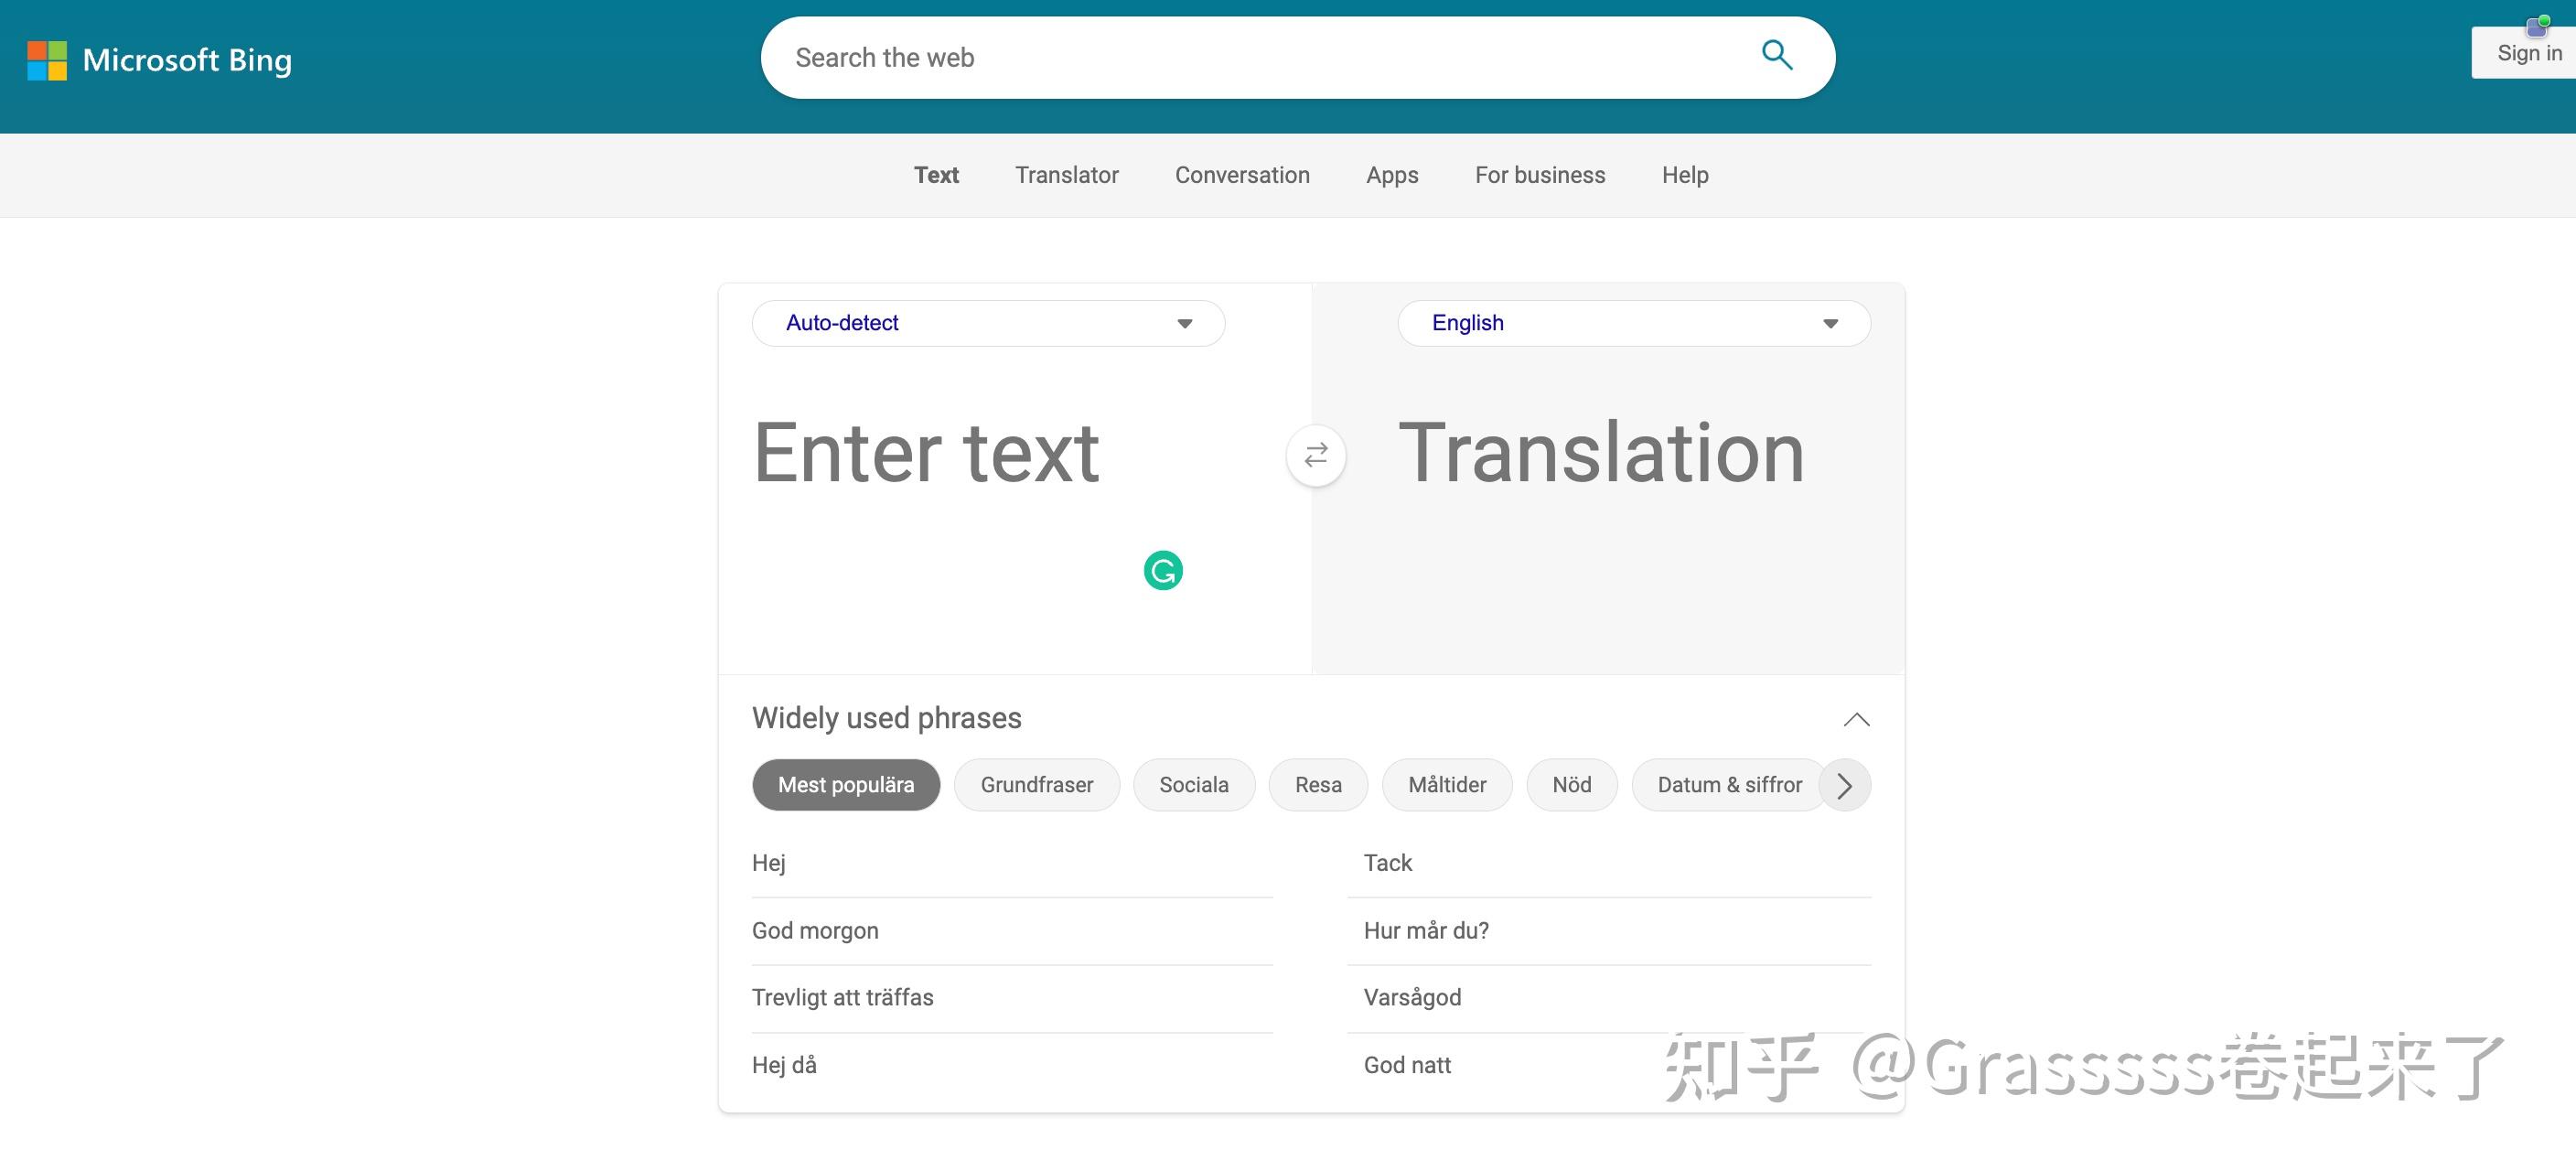Switch to the Conversation tab
The height and width of the screenshot is (1171, 2576).
1241,175
